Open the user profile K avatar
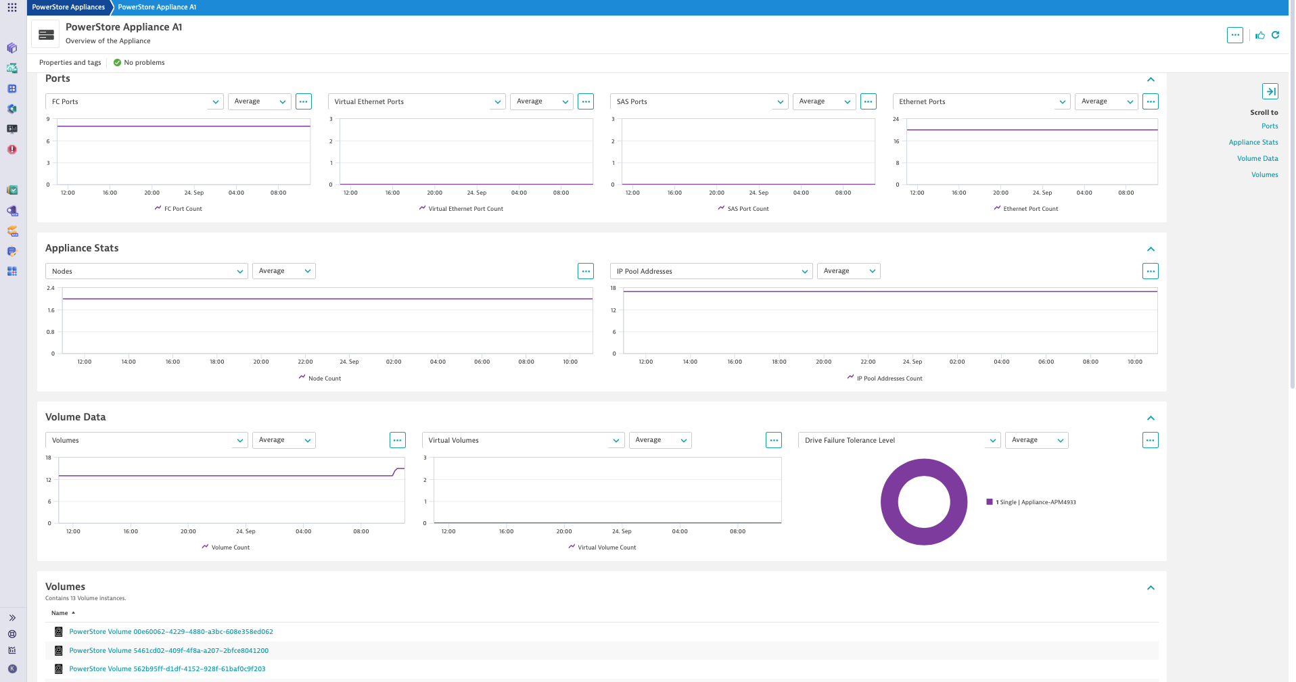 [12, 668]
